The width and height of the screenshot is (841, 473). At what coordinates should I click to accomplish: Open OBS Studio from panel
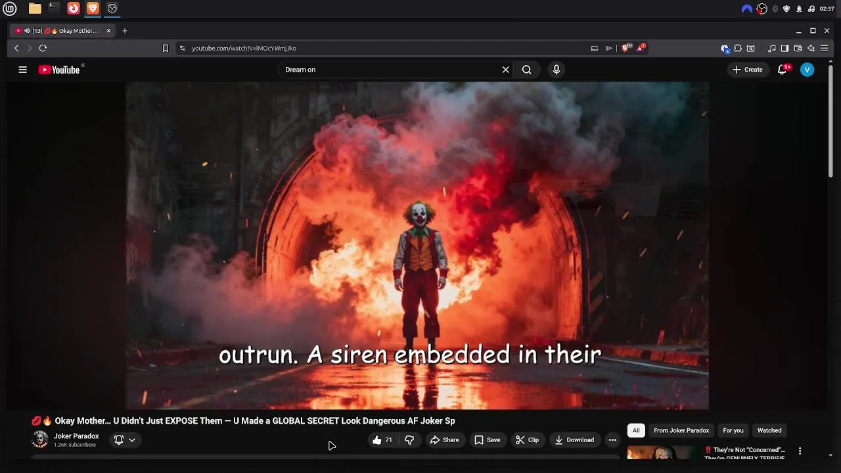pyautogui.click(x=112, y=9)
